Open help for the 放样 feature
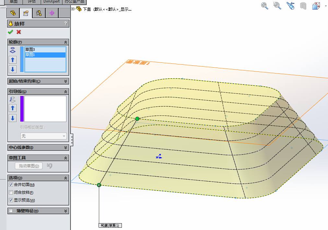Viewport: 328px width, 230px height. click(x=66, y=24)
